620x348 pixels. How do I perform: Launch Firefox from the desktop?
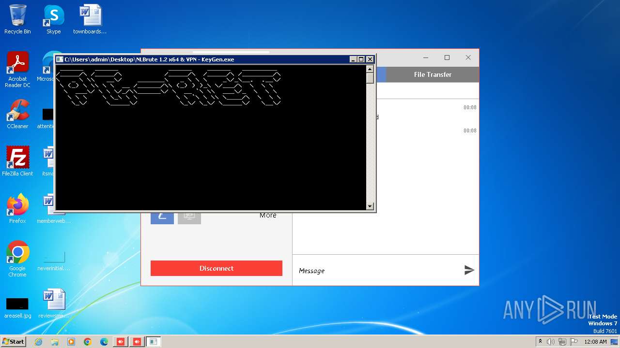pos(17,208)
